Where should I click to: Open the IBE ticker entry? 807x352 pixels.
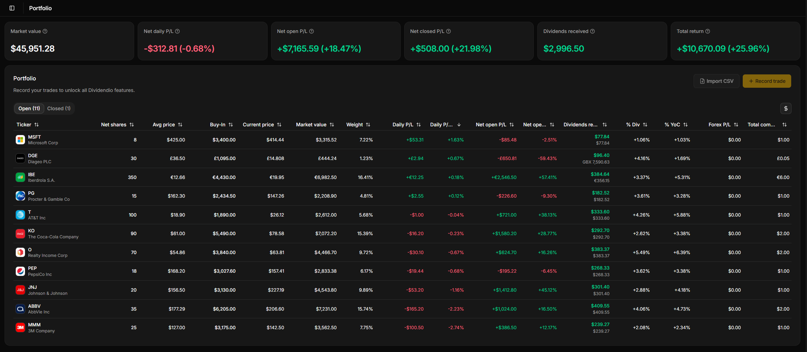point(32,174)
